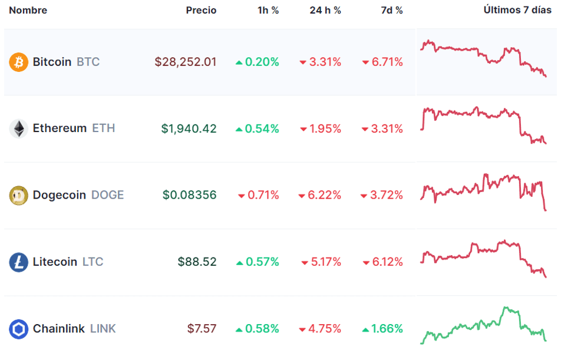561x350 pixels.
Task: Sort by the 24 h % column
Action: click(325, 10)
